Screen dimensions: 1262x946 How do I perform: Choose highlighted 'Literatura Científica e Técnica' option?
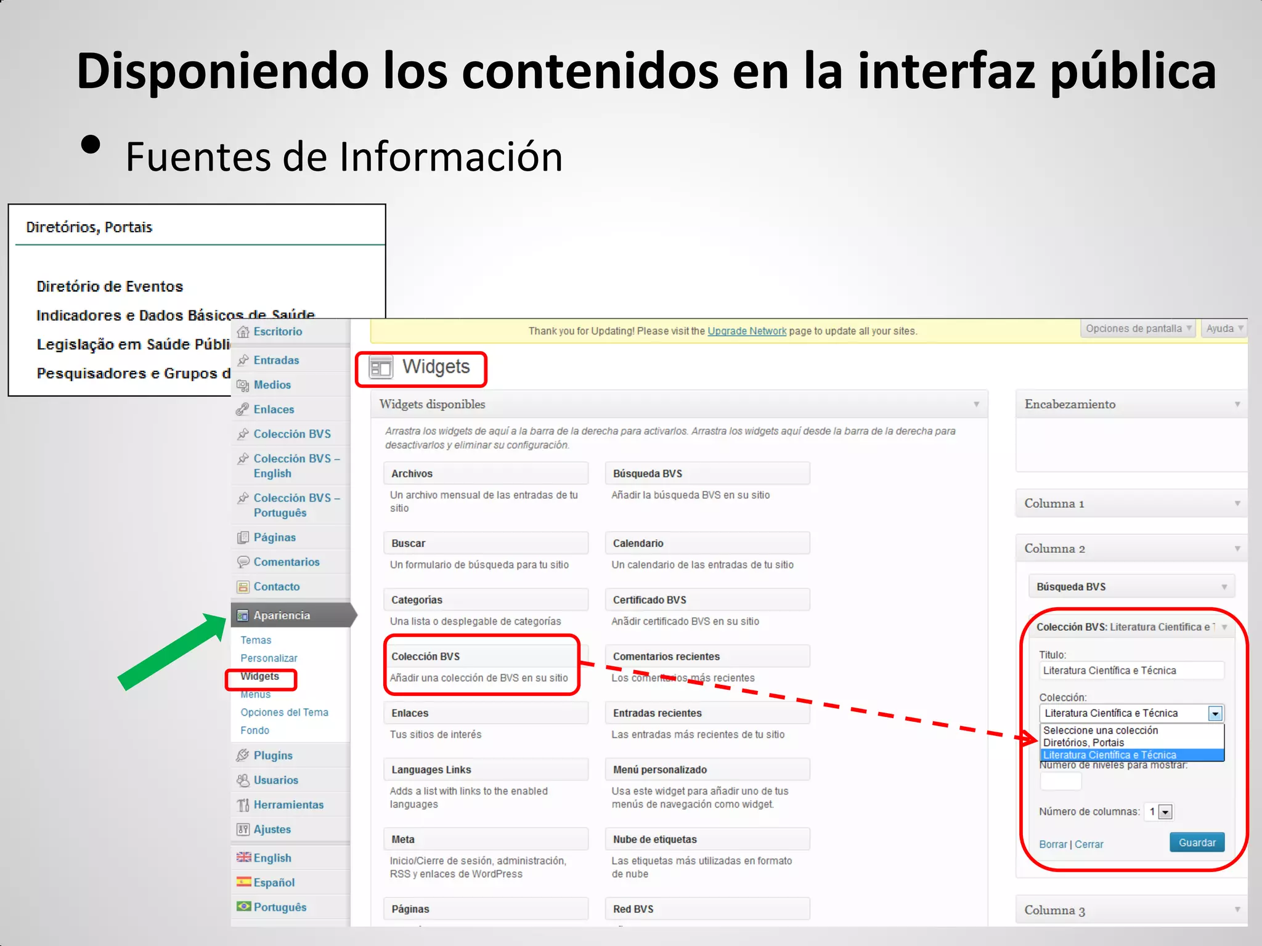tap(1132, 755)
